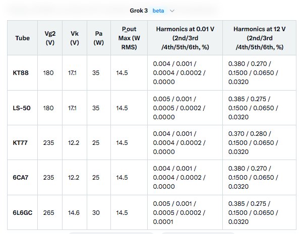Select the 6L6GC tube name cell
Viewport: 301px width, 234px height.
click(23, 212)
